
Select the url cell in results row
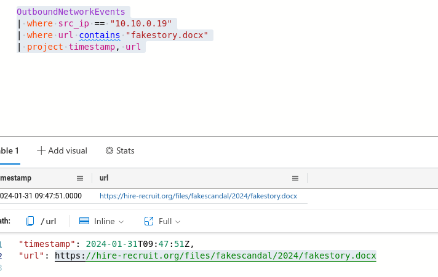pyautogui.click(x=198, y=196)
